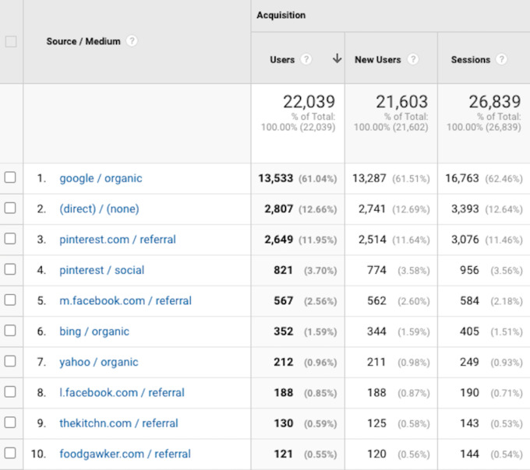This screenshot has width=530, height=470.
Task: Check the pinterest / social row checkbox
Action: tap(10, 269)
